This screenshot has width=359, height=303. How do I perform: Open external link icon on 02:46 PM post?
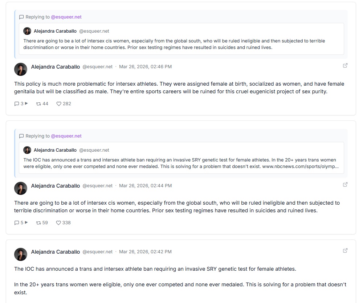click(x=345, y=65)
